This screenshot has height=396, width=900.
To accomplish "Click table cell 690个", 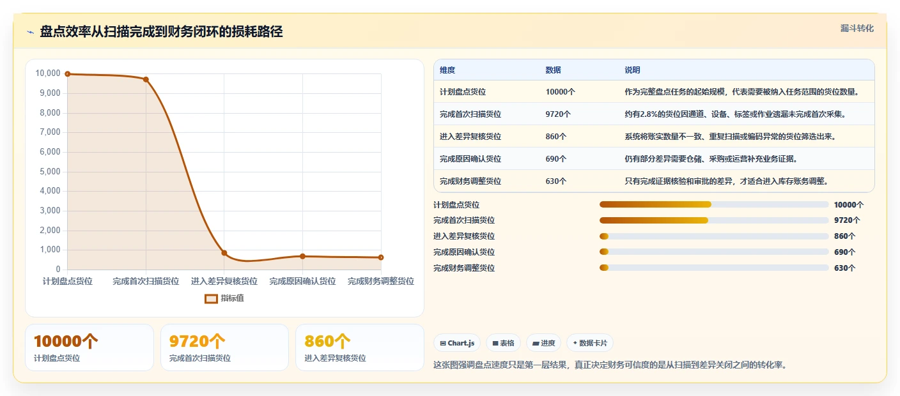I will [x=556, y=159].
